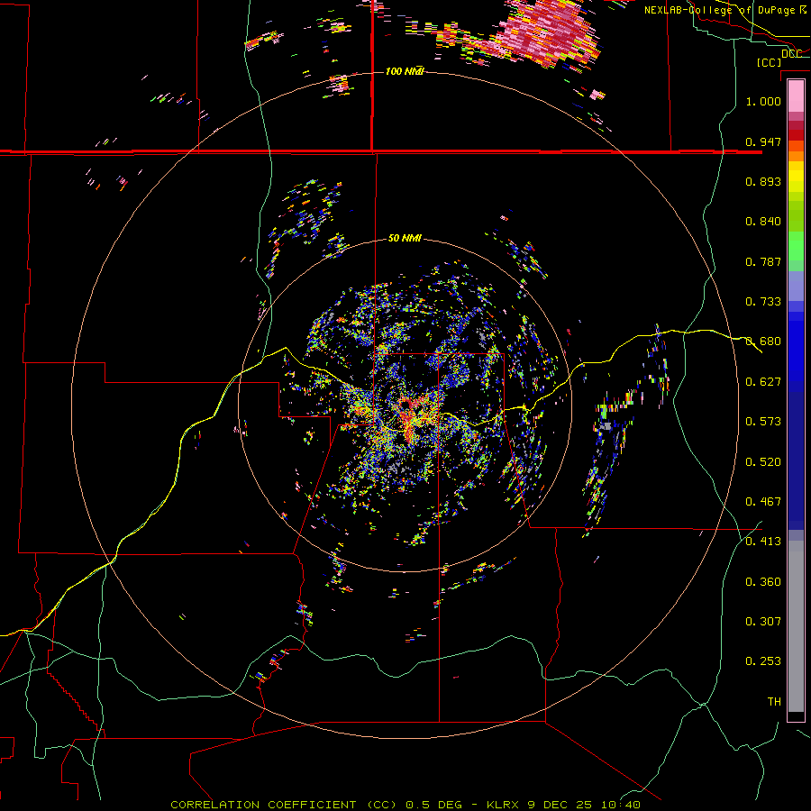Image resolution: width=811 pixels, height=811 pixels.
Task: Pick the dark red swatch on color scale
Action: tap(796, 135)
